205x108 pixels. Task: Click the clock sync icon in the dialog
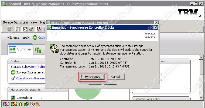tap(54, 48)
